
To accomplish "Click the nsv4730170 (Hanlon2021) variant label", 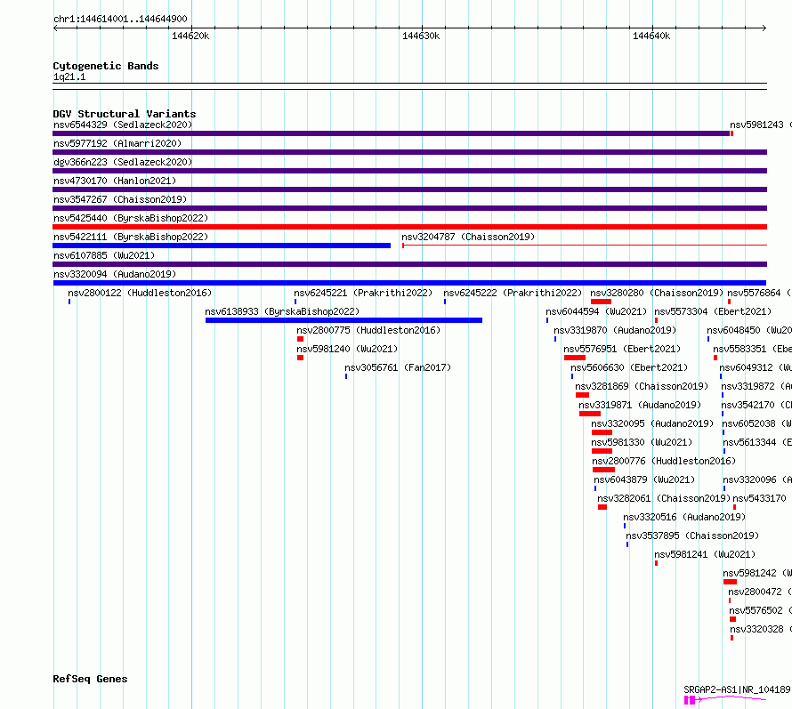I will [x=115, y=181].
